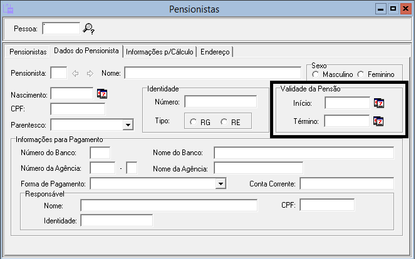416x259 pixels.
Task: Select the Feminino radio button
Action: point(360,74)
